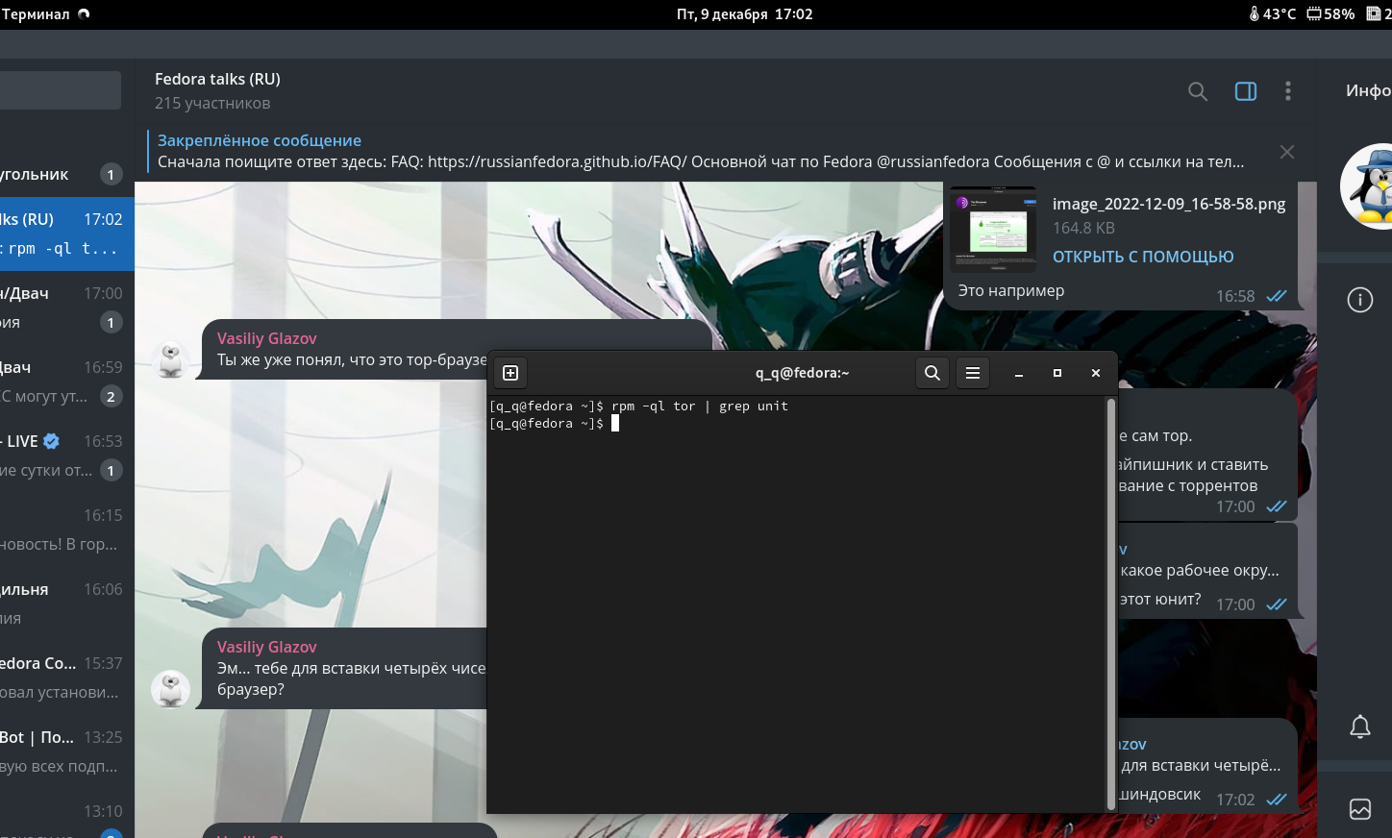The width and height of the screenshot is (1392, 838).
Task: Toggle notifications with the bell icon
Action: [x=1359, y=727]
